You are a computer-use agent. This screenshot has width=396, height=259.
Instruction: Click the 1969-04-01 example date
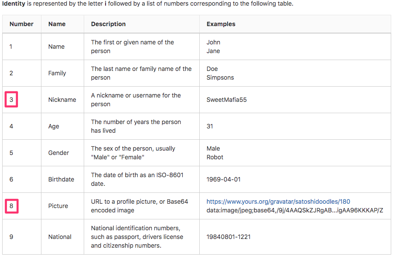[x=223, y=179]
